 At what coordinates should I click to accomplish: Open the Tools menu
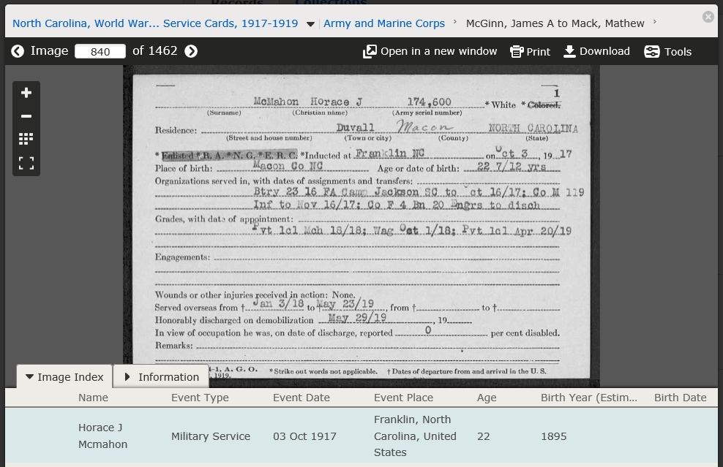click(x=667, y=52)
